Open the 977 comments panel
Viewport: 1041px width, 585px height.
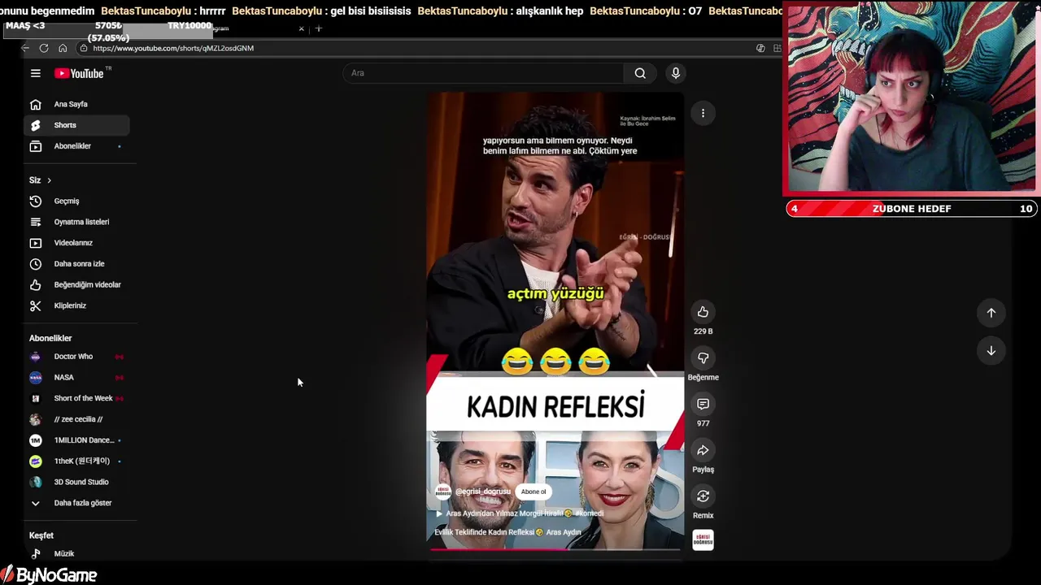[703, 404]
